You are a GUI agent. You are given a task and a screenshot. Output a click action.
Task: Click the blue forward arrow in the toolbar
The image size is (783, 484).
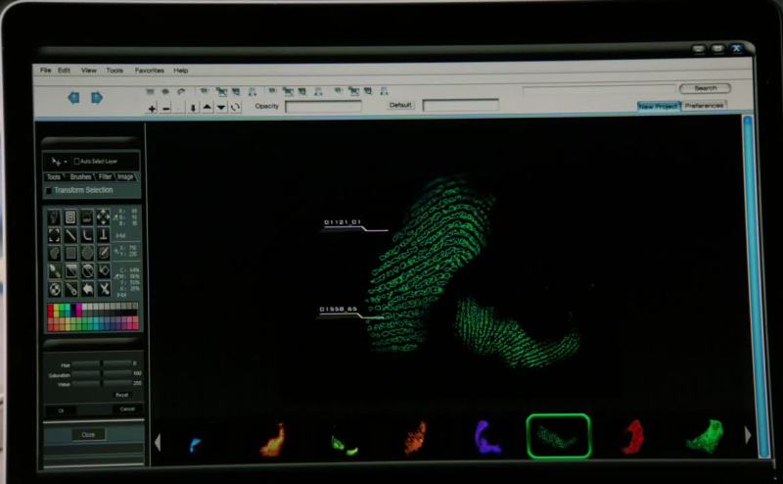point(97,98)
